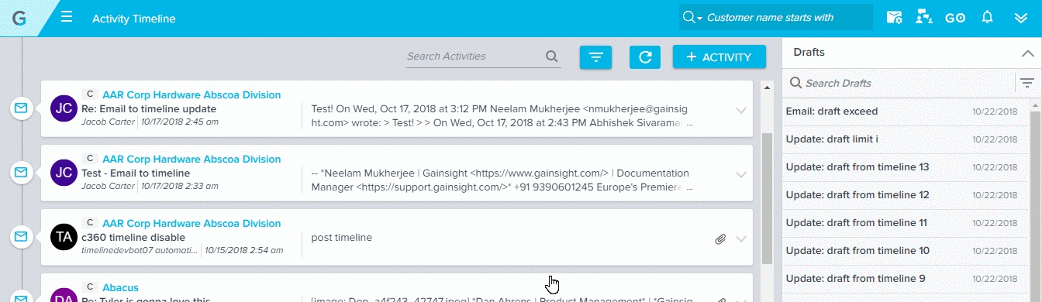Add a new activity with + ACTIVITY
The height and width of the screenshot is (302, 1042).
click(719, 57)
